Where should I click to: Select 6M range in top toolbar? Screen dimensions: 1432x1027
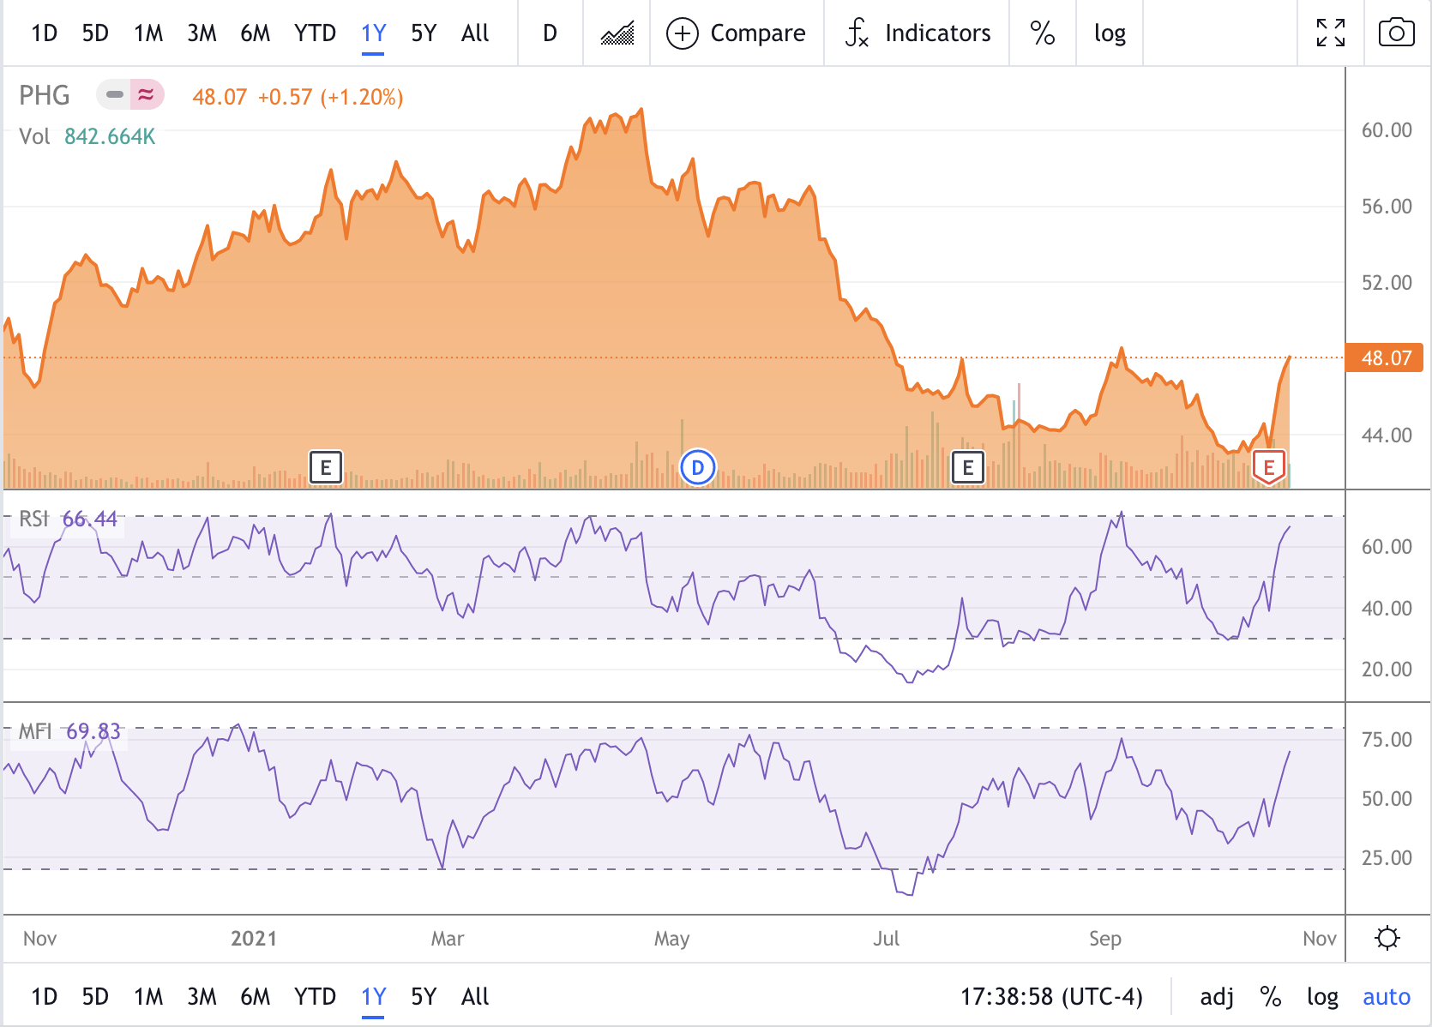(255, 33)
